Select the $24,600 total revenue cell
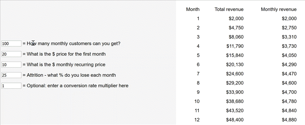This screenshot has width=305, height=125. (x=235, y=74)
